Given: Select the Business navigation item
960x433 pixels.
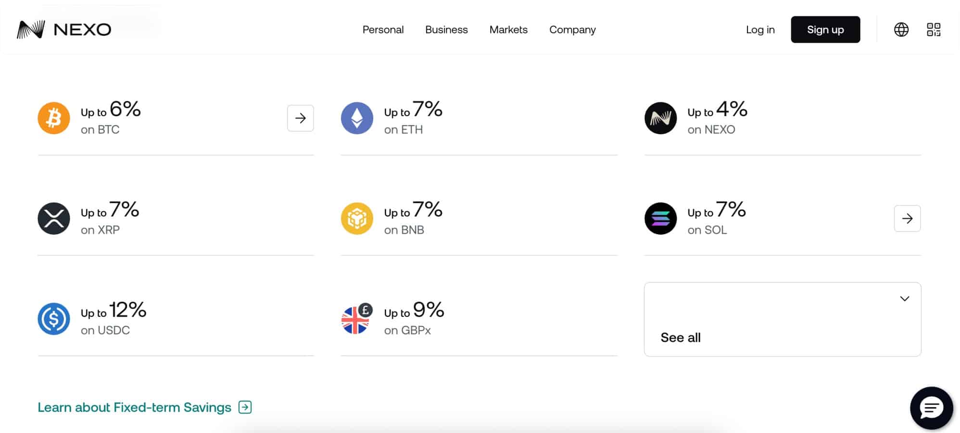Looking at the screenshot, I should tap(446, 30).
